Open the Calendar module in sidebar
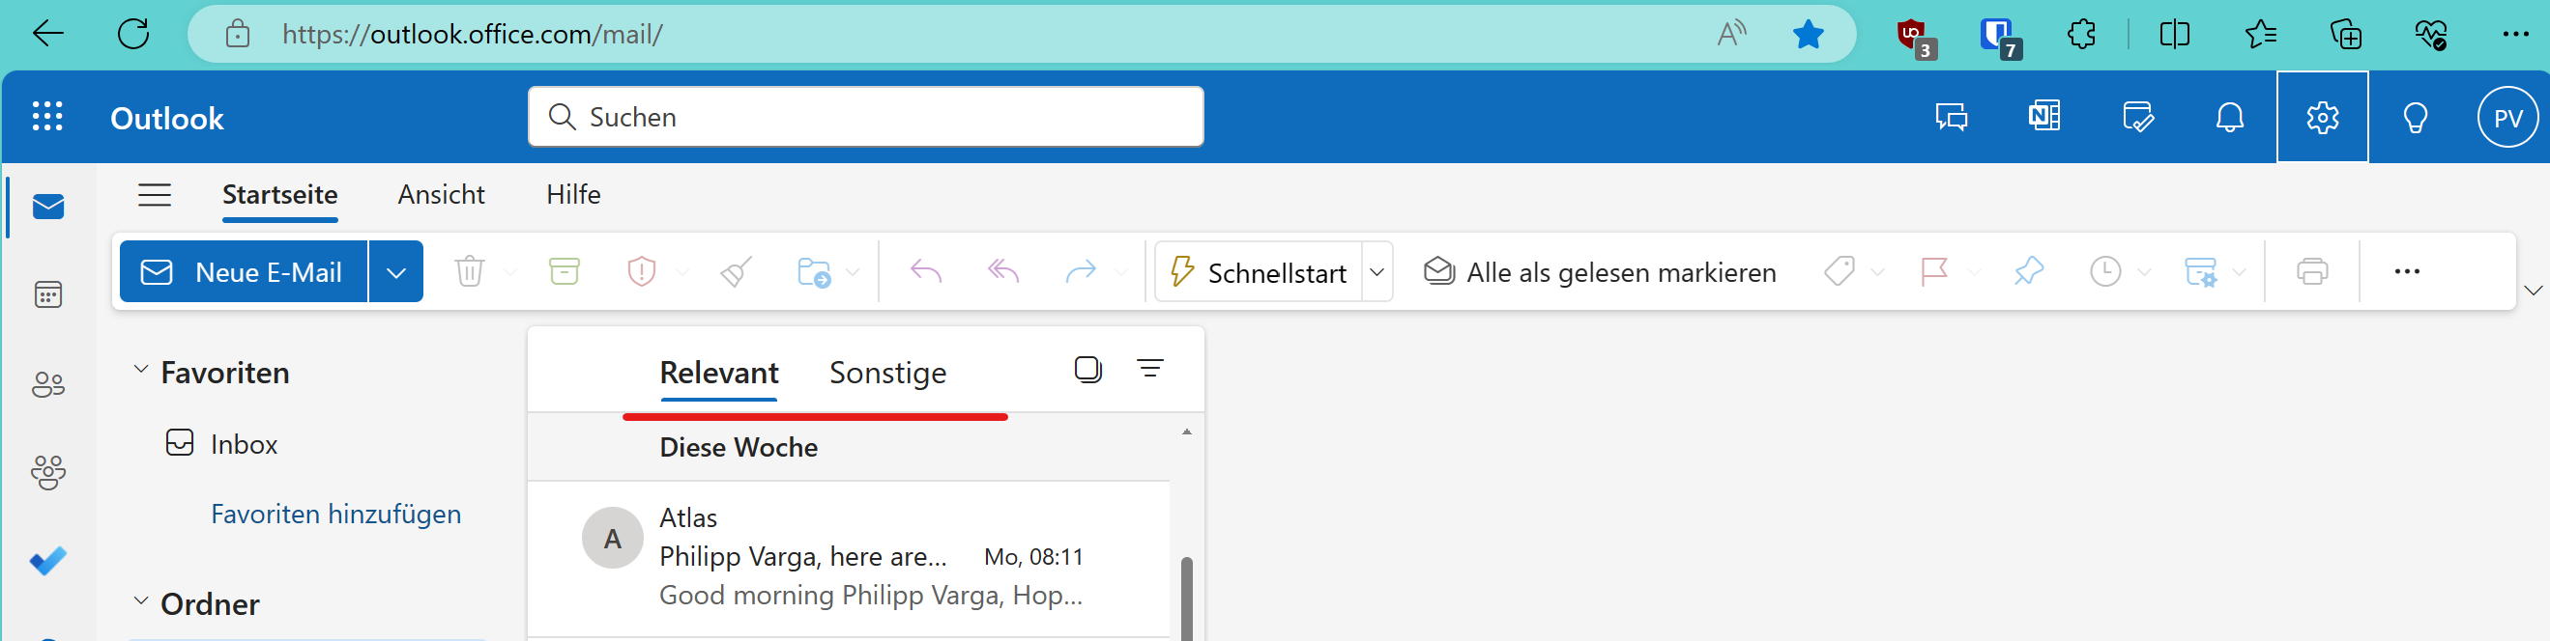 point(47,294)
